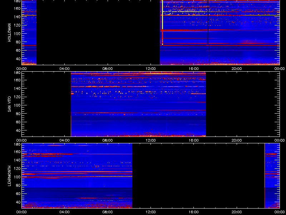Choose the 40 label on Learmonth axis
The image size is (286, 215).
click(19, 202)
